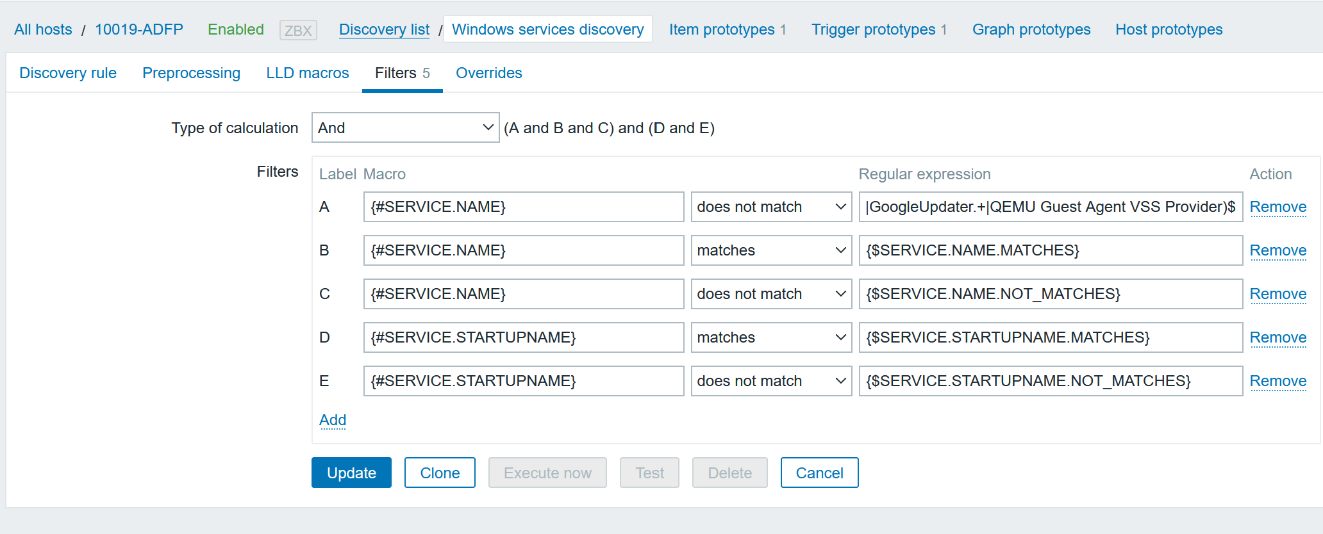Open Item prototypes page
The image size is (1323, 534).
722,29
